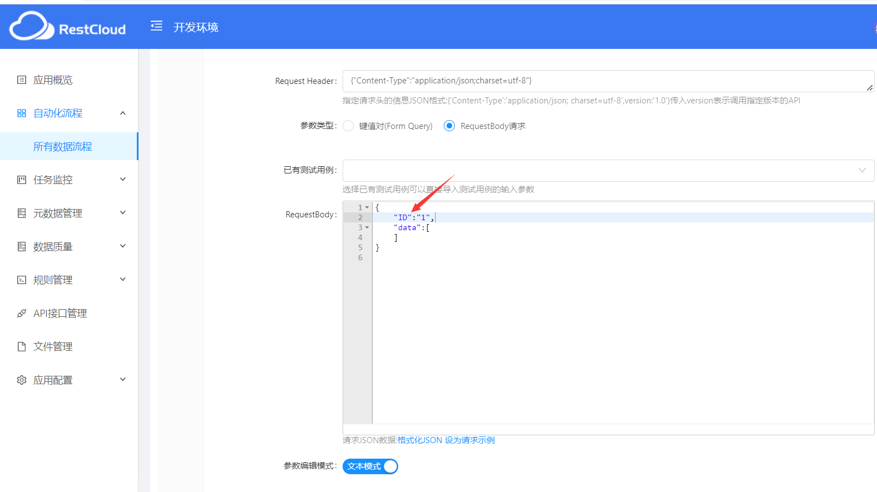877x492 pixels.
Task: Click the closing brace on line 5
Action: pos(377,247)
